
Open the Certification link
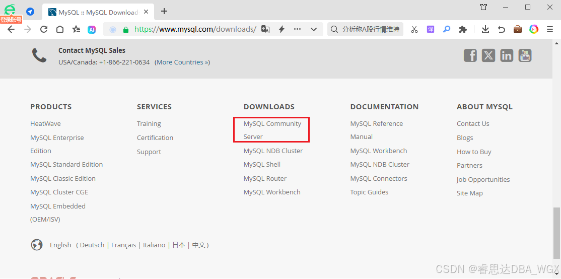tap(155, 137)
